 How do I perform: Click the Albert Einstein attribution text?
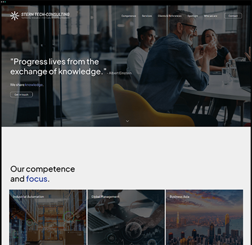pos(119,73)
